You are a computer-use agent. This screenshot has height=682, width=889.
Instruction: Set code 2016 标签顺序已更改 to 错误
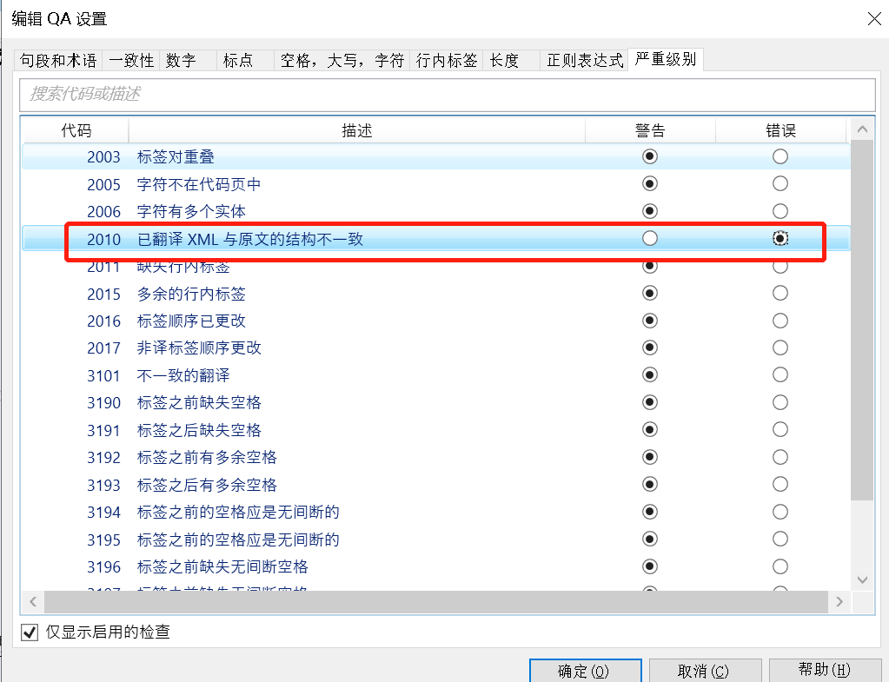point(780,321)
